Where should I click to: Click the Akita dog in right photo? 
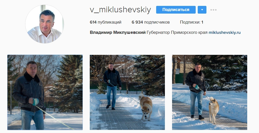click(x=214, y=110)
